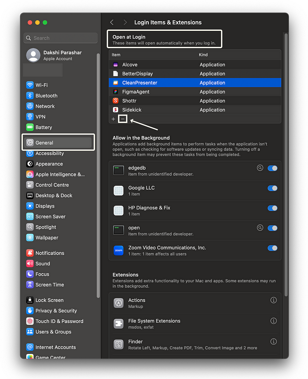Click the sidebar vertical scrollbar
This screenshot has height=379, width=308.
coord(98,175)
